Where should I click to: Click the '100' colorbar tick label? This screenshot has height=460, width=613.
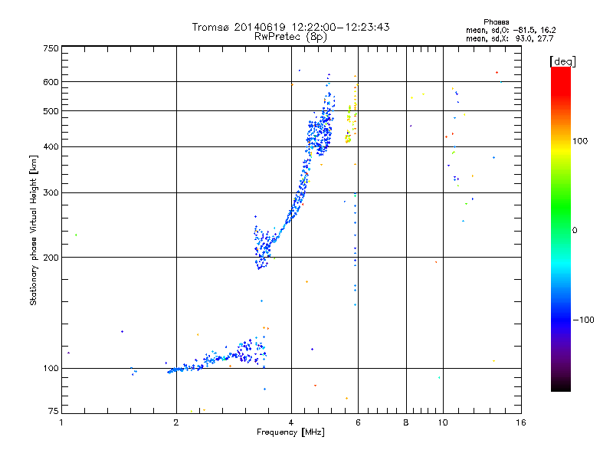click(x=580, y=141)
